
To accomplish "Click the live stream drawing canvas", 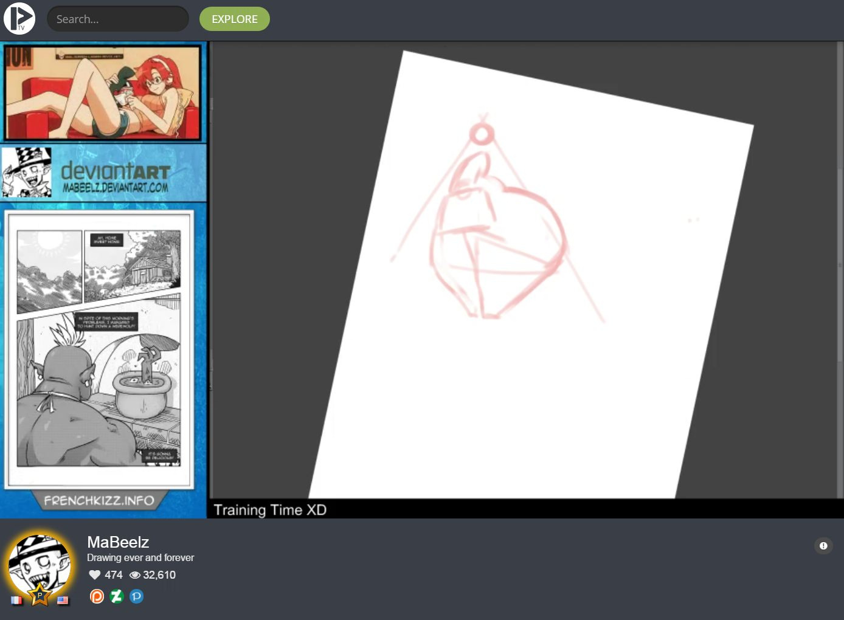I will pos(524,270).
